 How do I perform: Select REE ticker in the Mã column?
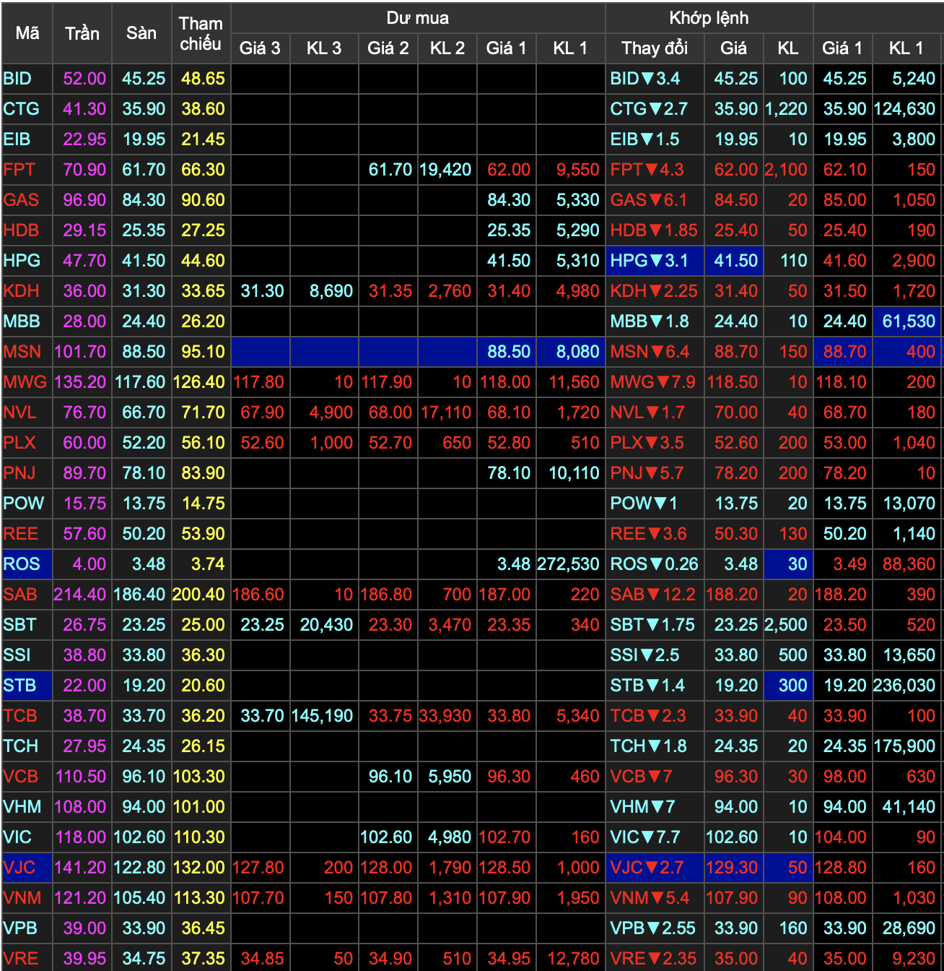(x=27, y=534)
